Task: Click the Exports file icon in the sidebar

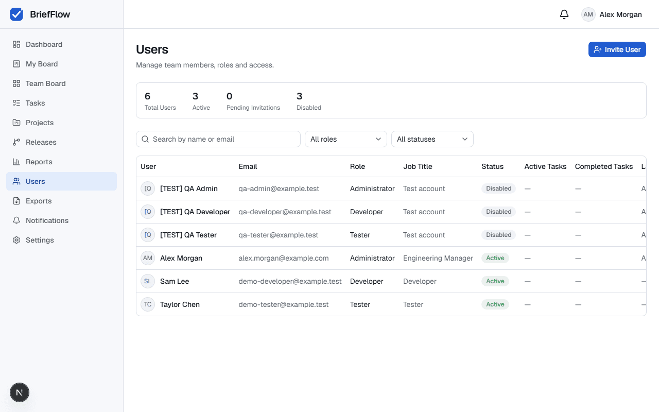Action: click(x=16, y=201)
